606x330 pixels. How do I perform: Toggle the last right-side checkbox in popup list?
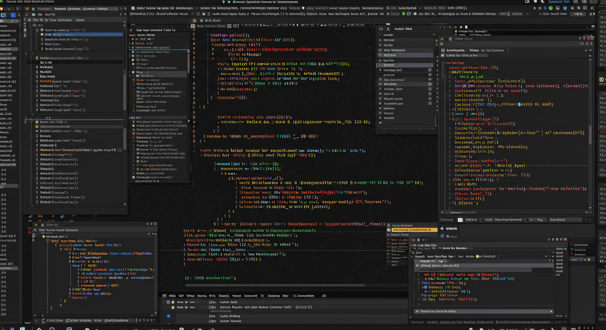430,104
